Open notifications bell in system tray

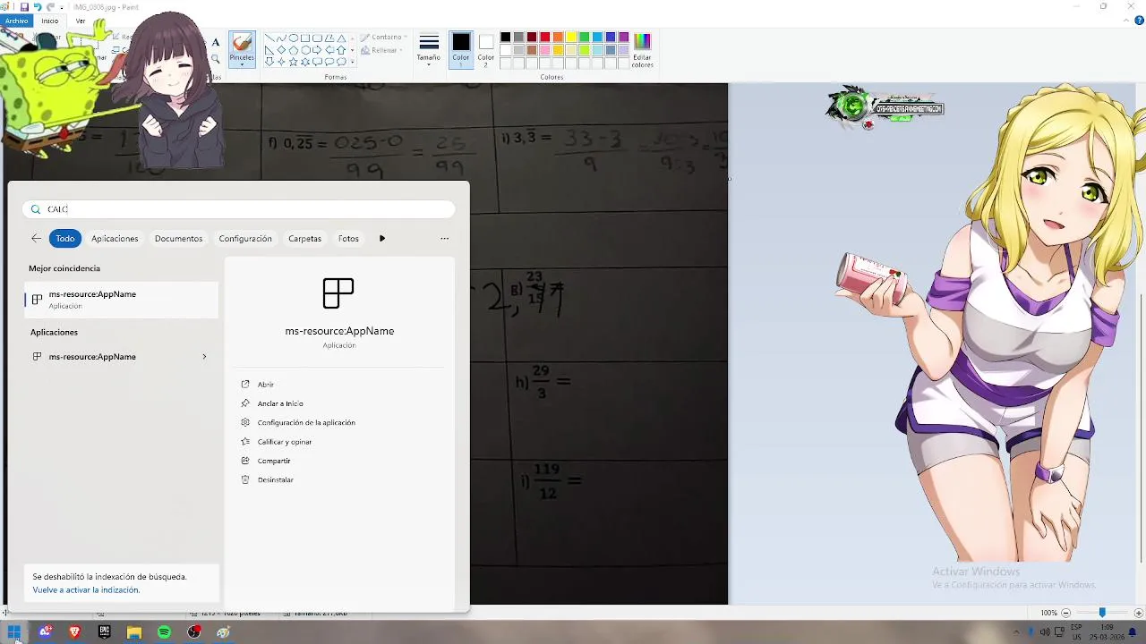[1132, 632]
